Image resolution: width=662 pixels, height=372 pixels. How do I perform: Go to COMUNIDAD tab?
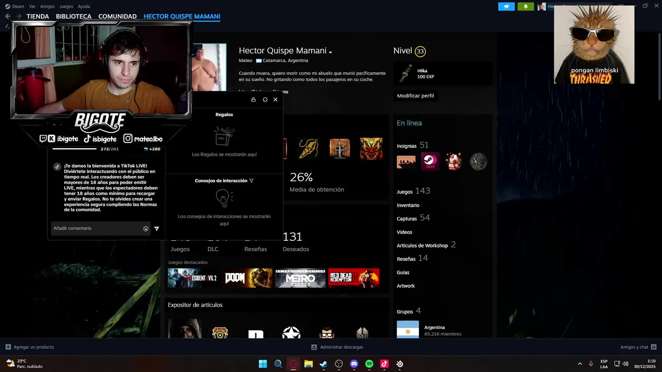pyautogui.click(x=117, y=17)
